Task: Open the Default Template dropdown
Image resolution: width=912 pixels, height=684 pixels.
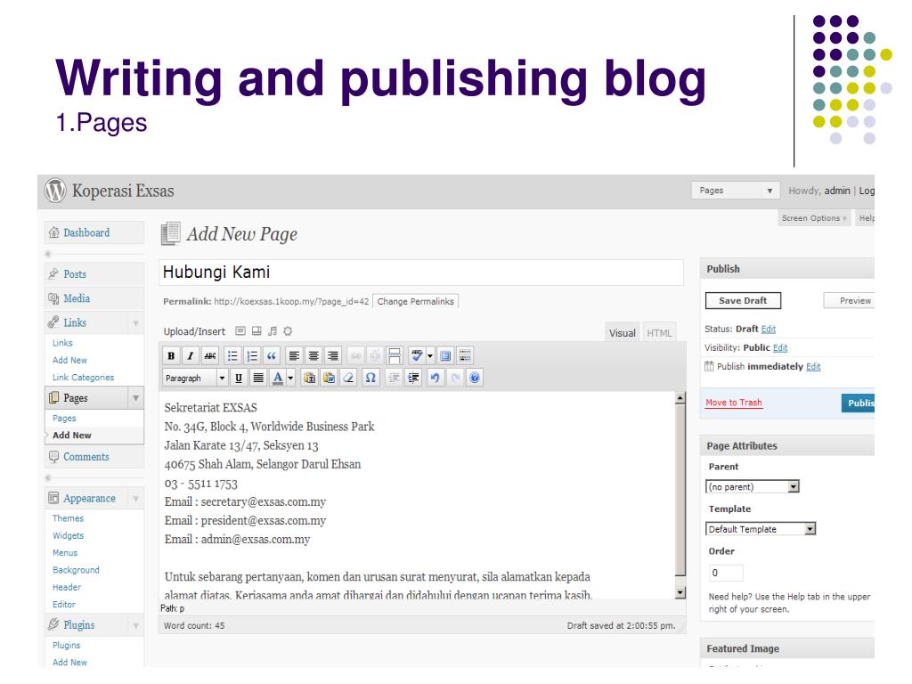Action: coord(761,529)
